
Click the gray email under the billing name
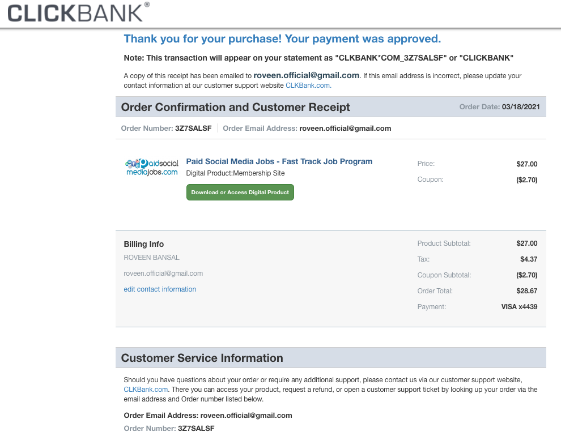point(163,273)
